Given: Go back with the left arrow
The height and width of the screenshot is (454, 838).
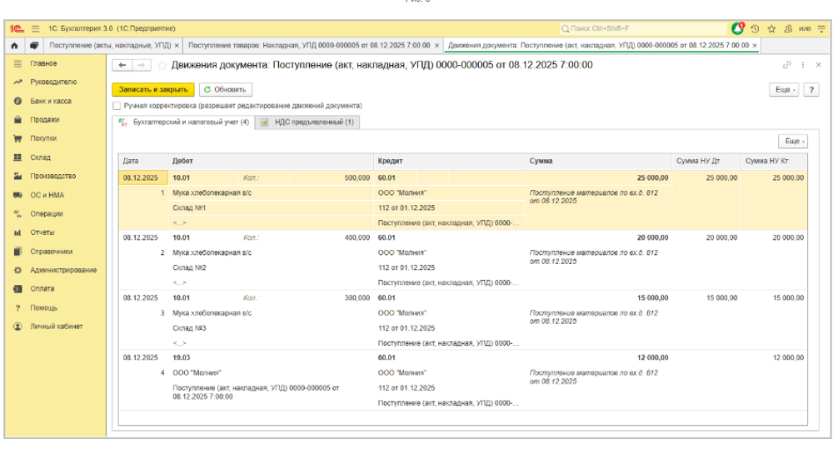Looking at the screenshot, I should click(x=122, y=65).
